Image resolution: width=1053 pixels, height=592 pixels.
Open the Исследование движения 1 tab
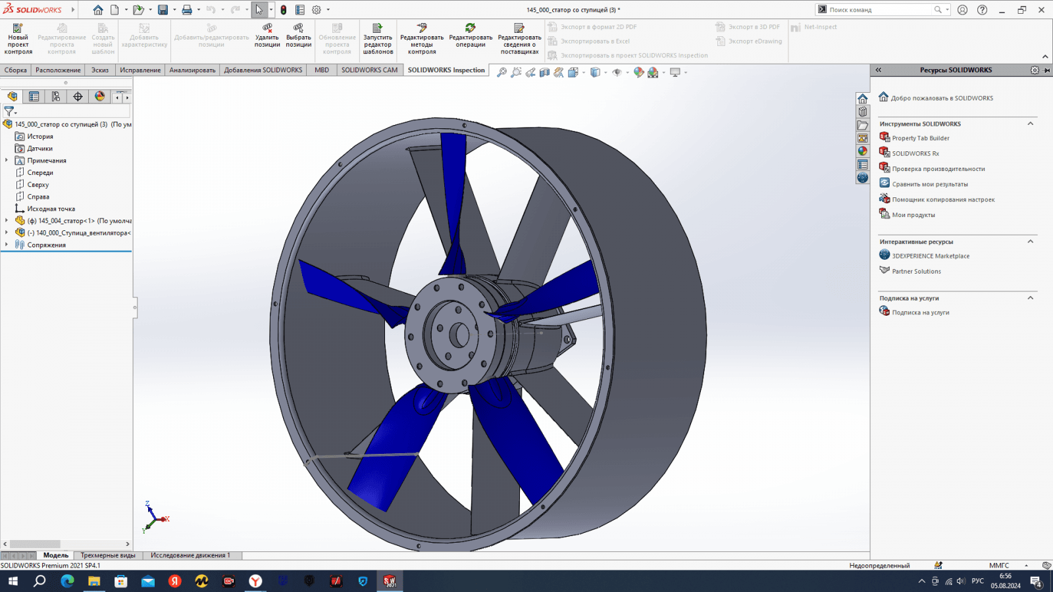190,555
